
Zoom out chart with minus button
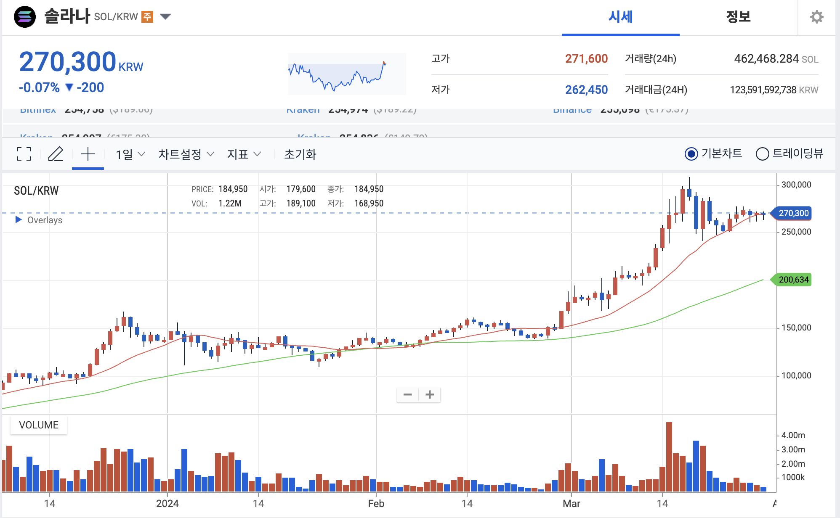(x=407, y=394)
